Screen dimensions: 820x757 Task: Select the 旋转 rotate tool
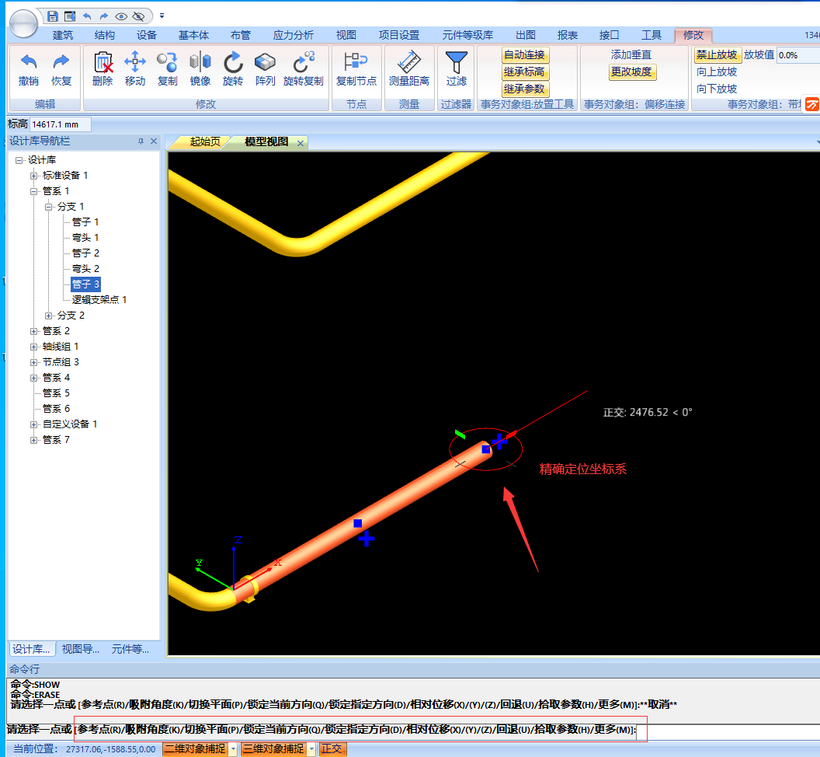click(233, 69)
